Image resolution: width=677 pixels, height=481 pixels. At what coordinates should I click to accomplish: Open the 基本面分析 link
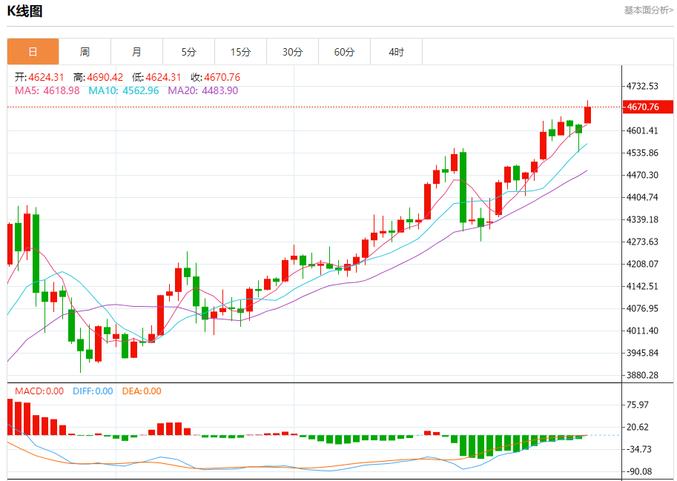(x=648, y=10)
